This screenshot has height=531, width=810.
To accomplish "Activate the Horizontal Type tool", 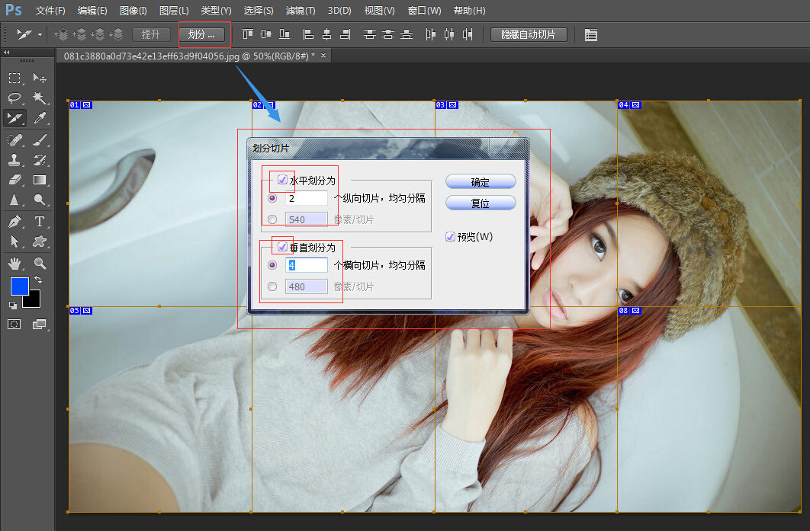I will click(39, 222).
